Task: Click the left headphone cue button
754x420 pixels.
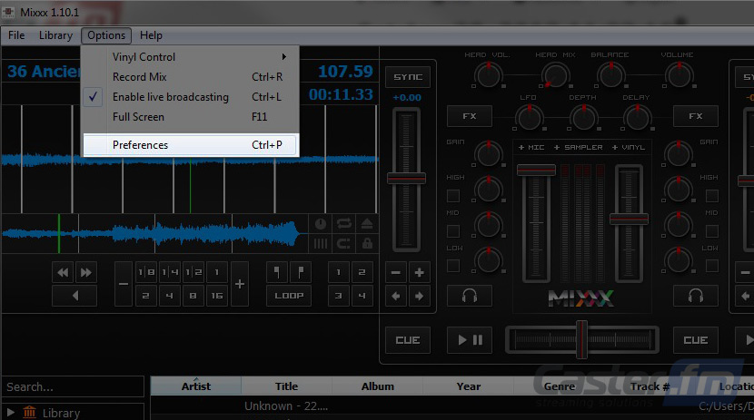Action: [x=470, y=296]
